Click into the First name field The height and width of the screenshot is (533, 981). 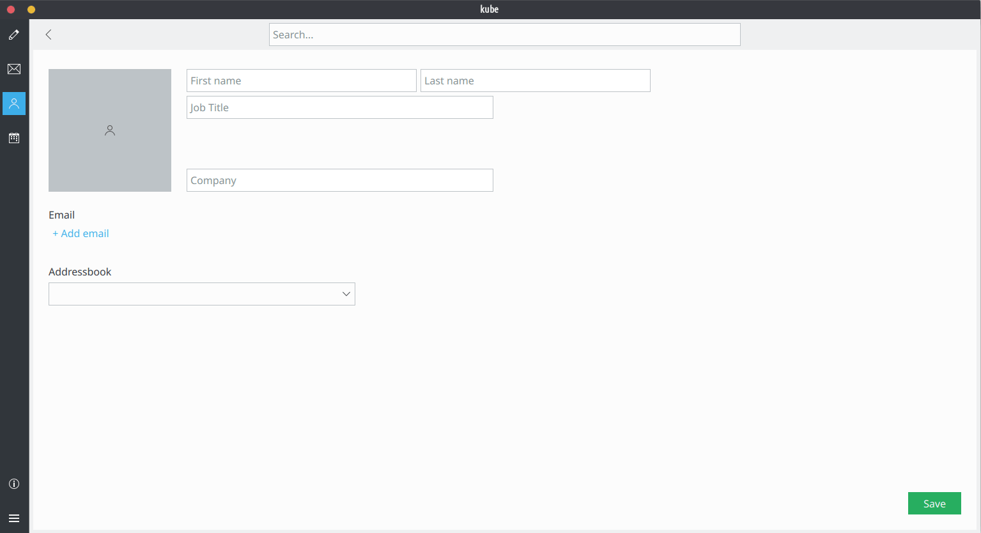pyautogui.click(x=301, y=81)
